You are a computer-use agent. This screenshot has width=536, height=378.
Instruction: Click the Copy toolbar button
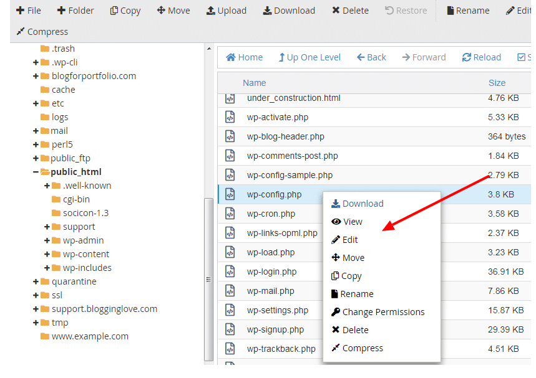[x=125, y=11]
